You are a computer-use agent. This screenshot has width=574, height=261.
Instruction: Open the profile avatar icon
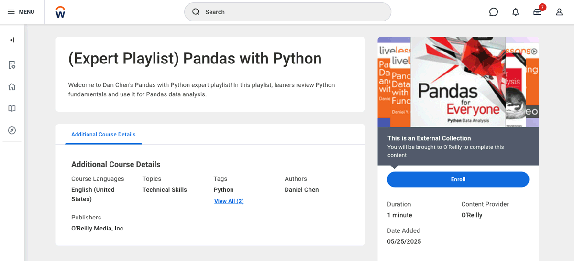(x=559, y=12)
